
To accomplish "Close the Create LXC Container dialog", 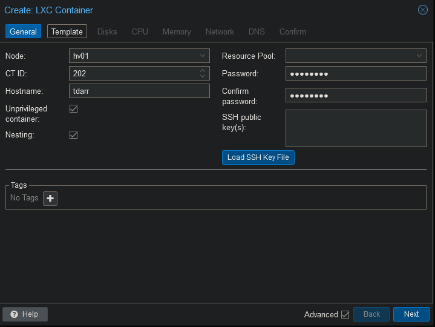I will [x=423, y=10].
